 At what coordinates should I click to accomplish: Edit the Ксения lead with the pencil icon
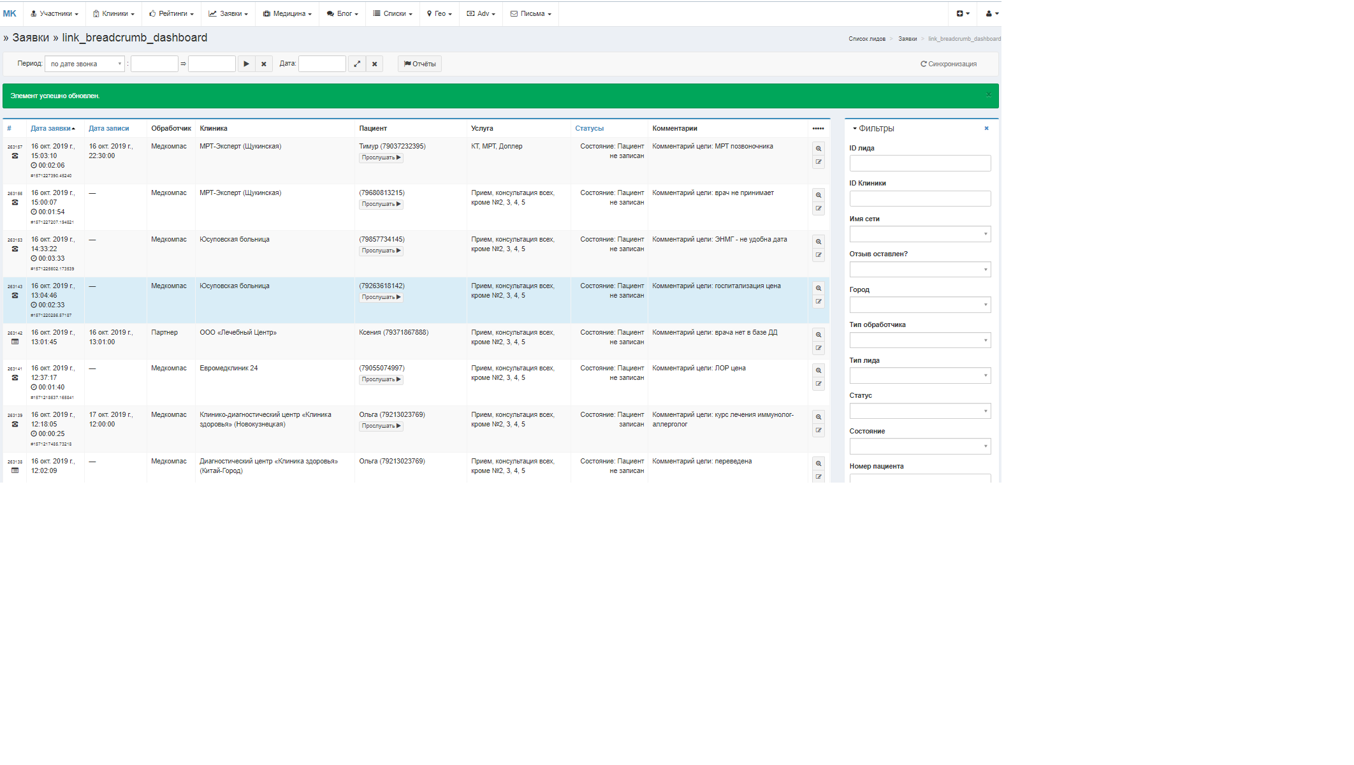click(x=819, y=348)
